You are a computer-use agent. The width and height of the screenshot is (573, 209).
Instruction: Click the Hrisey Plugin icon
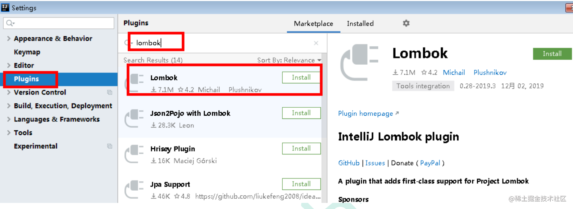(x=134, y=153)
